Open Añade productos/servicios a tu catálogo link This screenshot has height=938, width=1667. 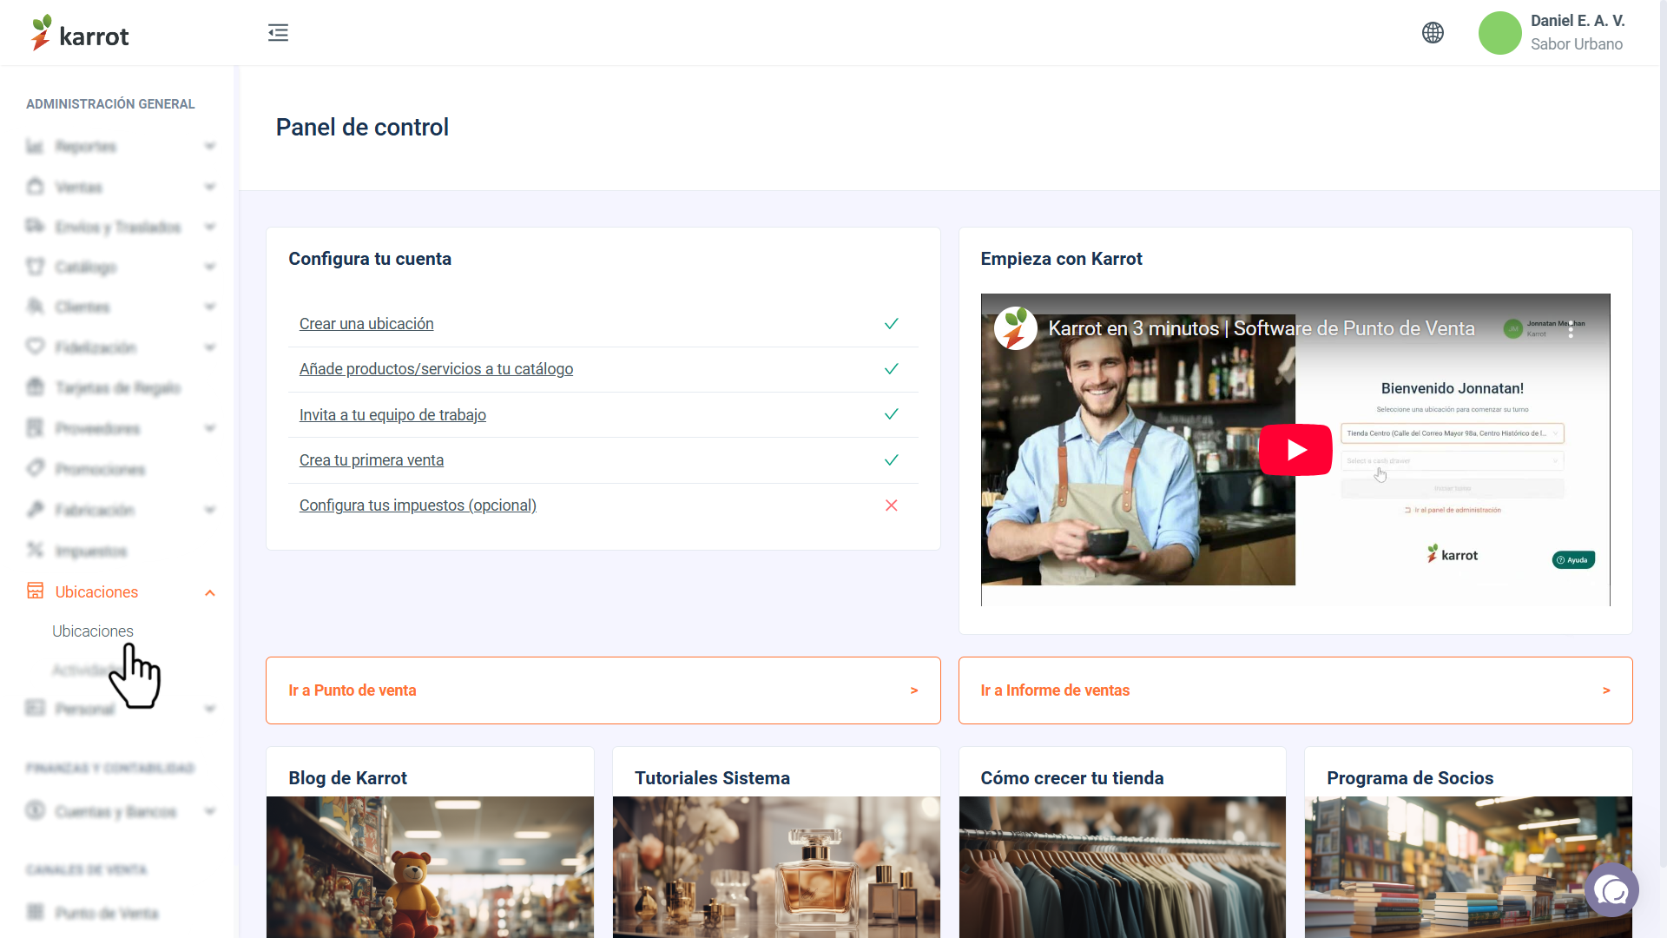point(436,369)
